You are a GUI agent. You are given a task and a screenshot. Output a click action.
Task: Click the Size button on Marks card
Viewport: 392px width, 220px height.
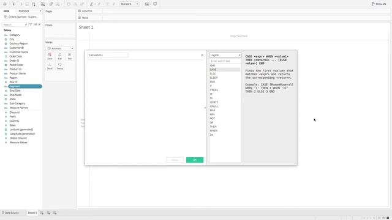pos(60,56)
